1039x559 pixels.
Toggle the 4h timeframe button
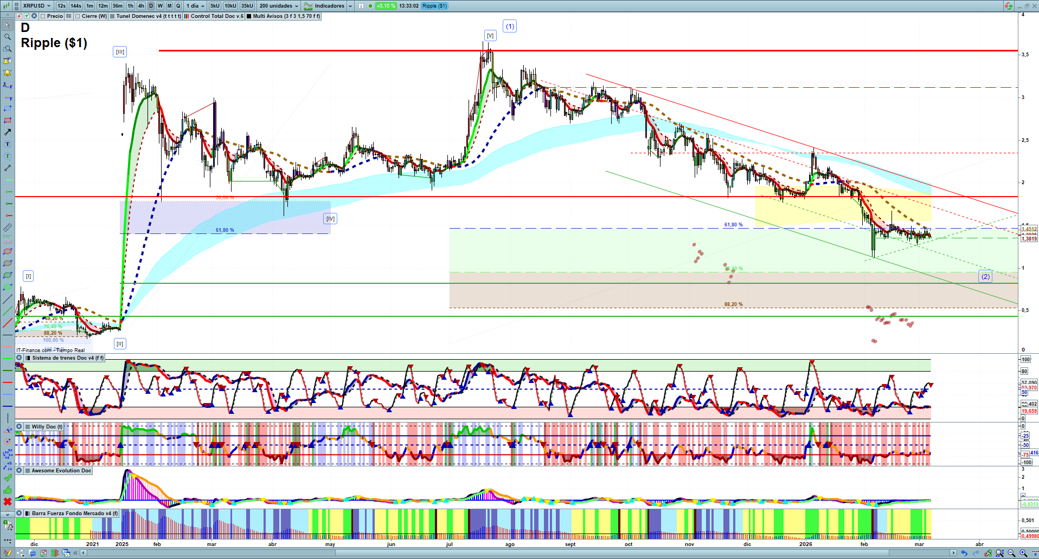pos(142,6)
